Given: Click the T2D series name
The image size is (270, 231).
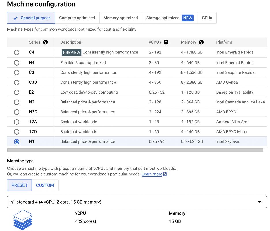Looking at the screenshot, I should (x=33, y=132).
